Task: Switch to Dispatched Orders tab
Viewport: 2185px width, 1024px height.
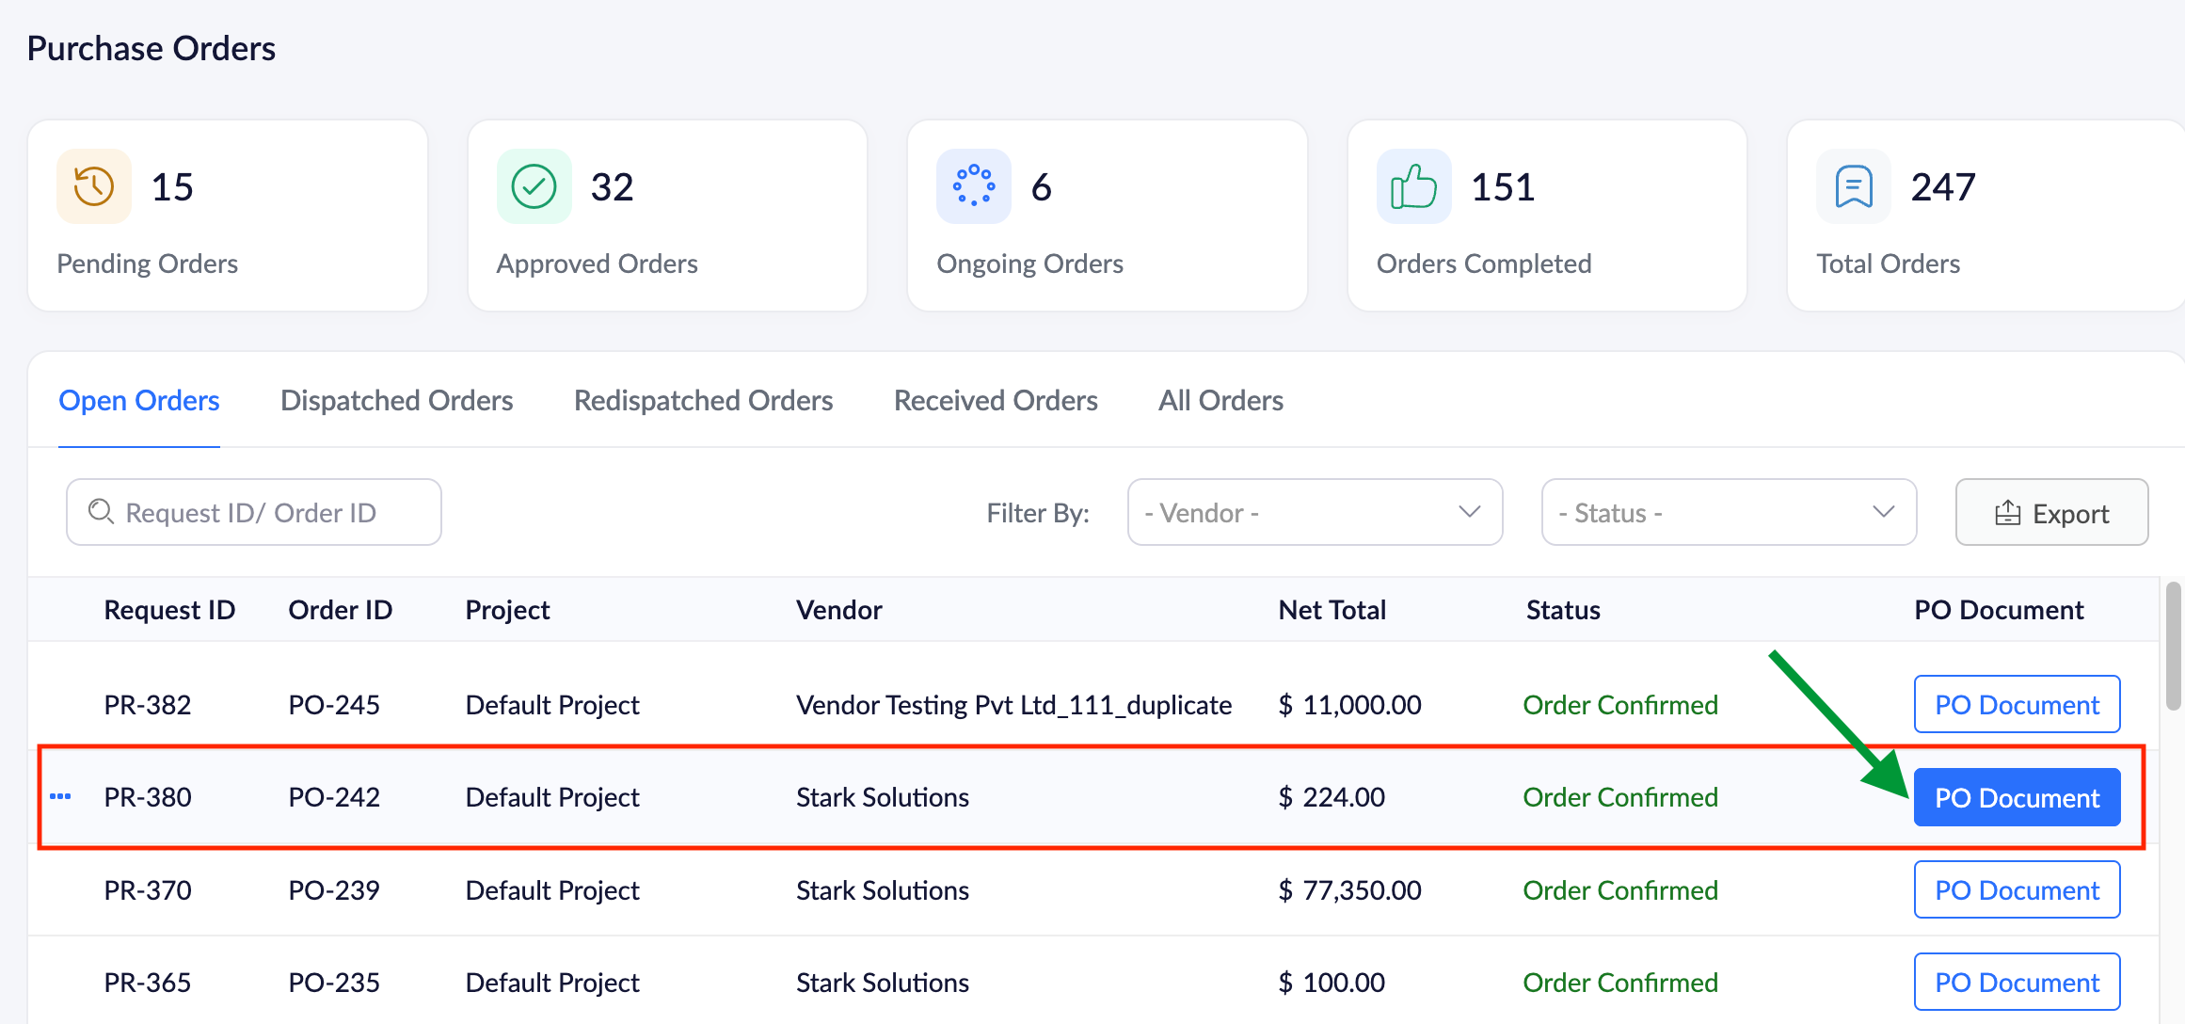Action: click(x=396, y=401)
